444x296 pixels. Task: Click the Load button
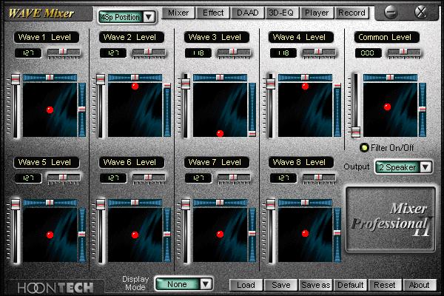pos(246,285)
